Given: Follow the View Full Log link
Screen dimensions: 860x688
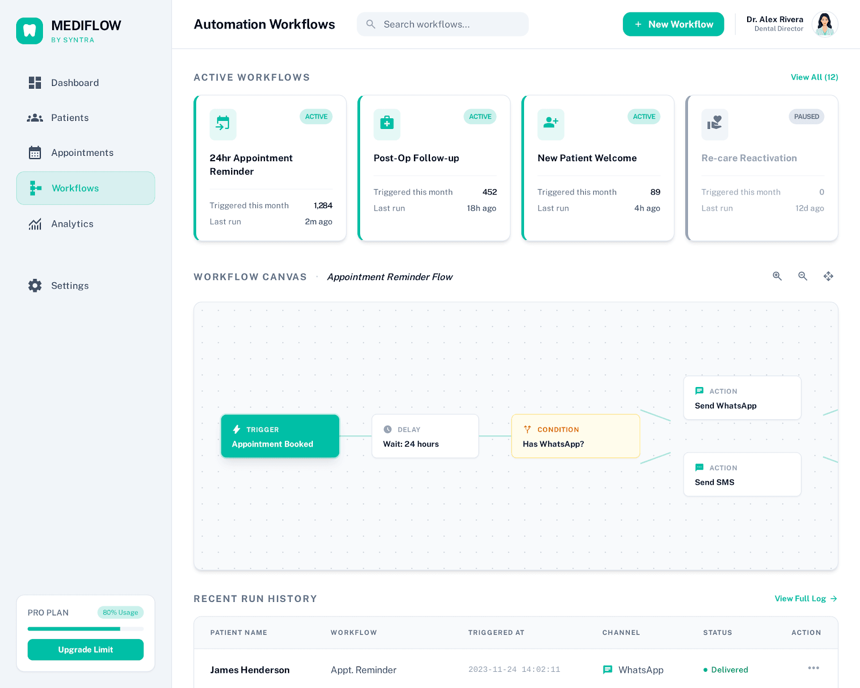Looking at the screenshot, I should (x=805, y=599).
